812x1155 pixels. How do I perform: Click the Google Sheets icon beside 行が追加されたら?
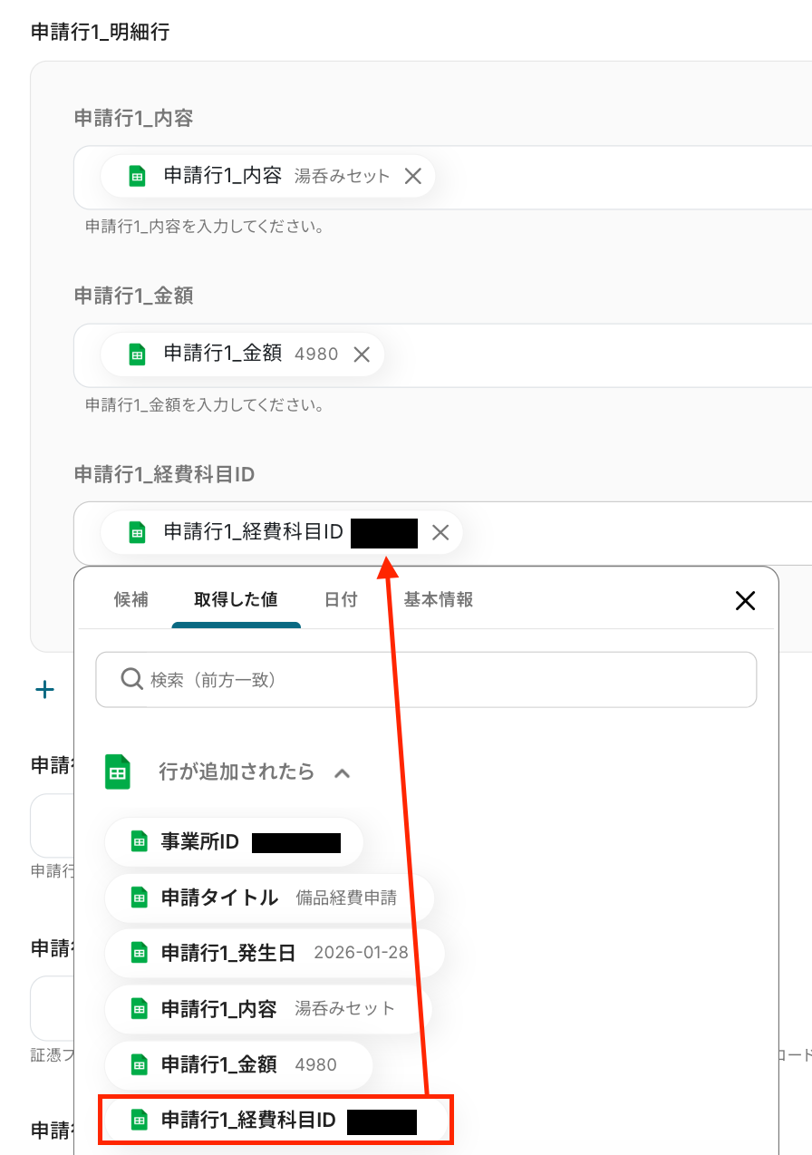tap(118, 772)
